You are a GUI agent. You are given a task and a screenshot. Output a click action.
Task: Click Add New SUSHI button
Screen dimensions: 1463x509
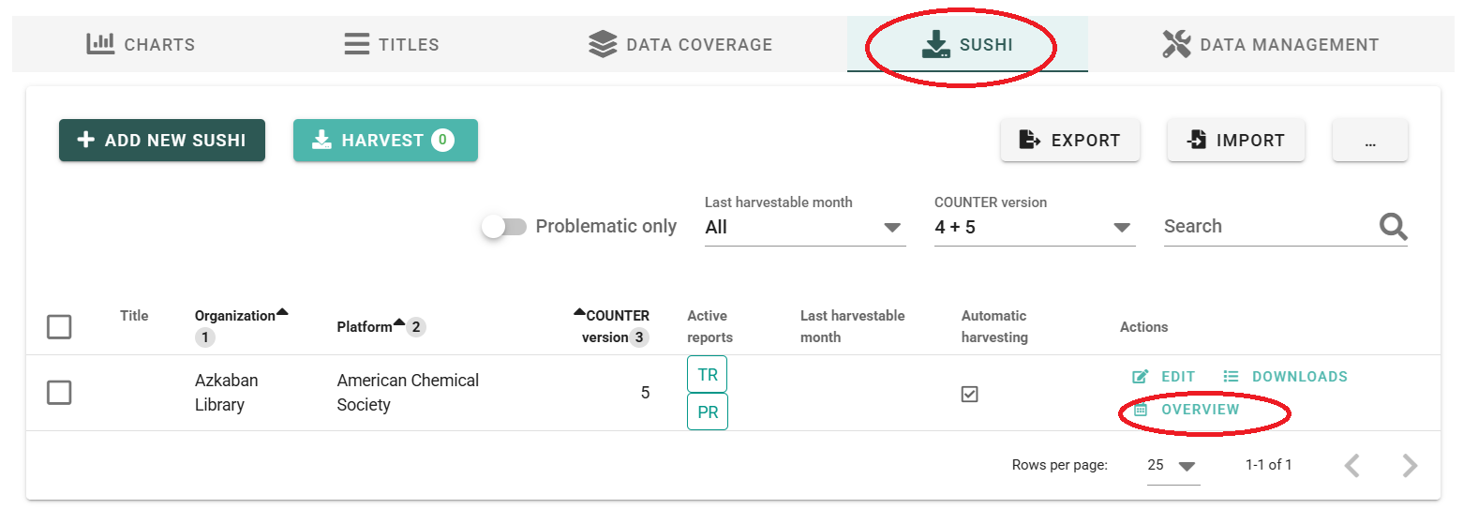(162, 141)
